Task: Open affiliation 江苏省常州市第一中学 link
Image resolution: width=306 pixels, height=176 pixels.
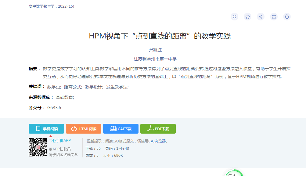Action: pyautogui.click(x=155, y=59)
